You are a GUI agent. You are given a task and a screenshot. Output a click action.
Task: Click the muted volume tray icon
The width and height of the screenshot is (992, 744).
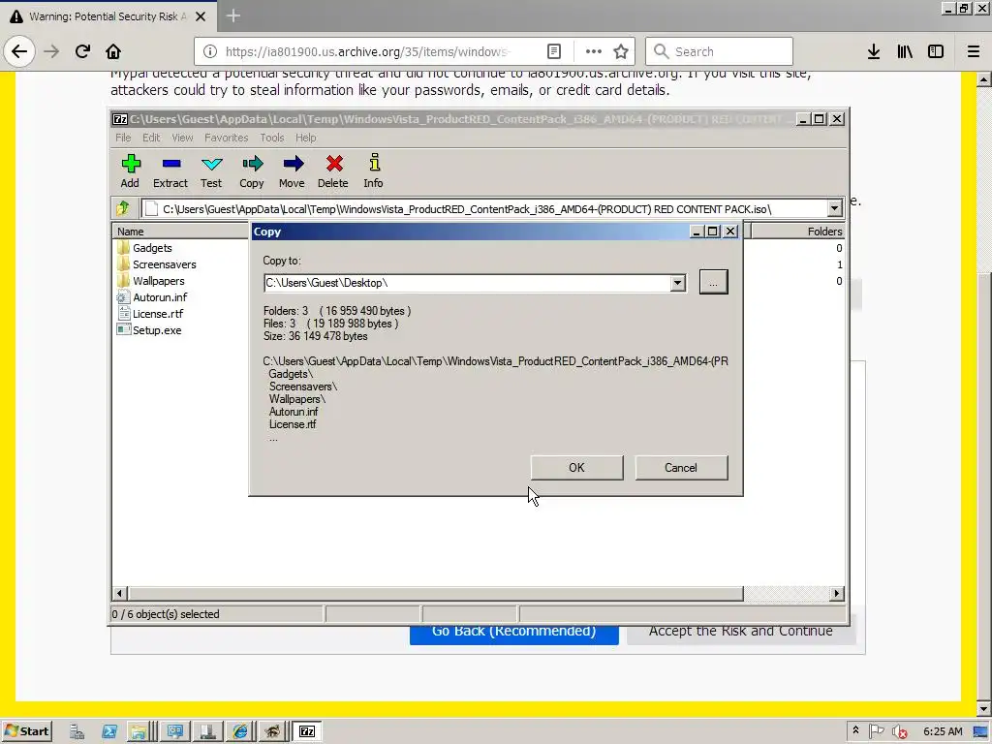(x=899, y=731)
